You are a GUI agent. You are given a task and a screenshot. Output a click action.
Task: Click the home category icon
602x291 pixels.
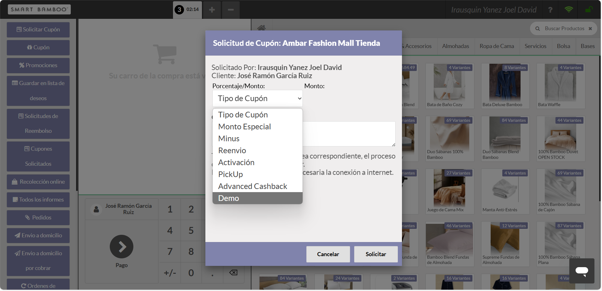click(261, 28)
